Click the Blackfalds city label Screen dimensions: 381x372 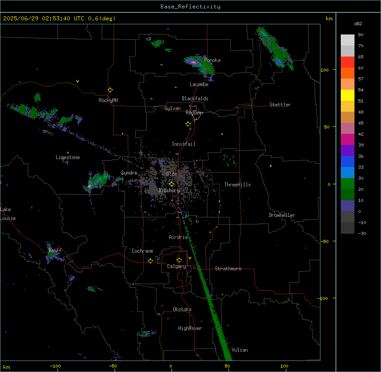[x=195, y=99]
